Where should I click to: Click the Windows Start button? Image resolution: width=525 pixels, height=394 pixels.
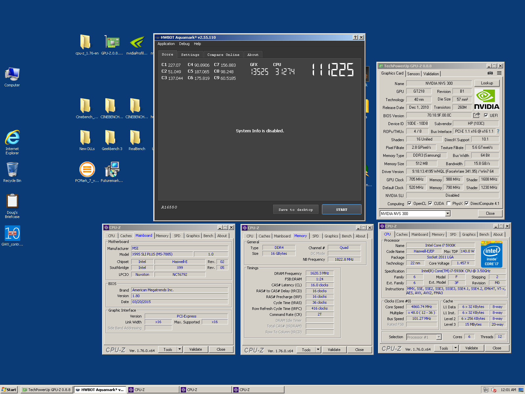pyautogui.click(x=9, y=390)
